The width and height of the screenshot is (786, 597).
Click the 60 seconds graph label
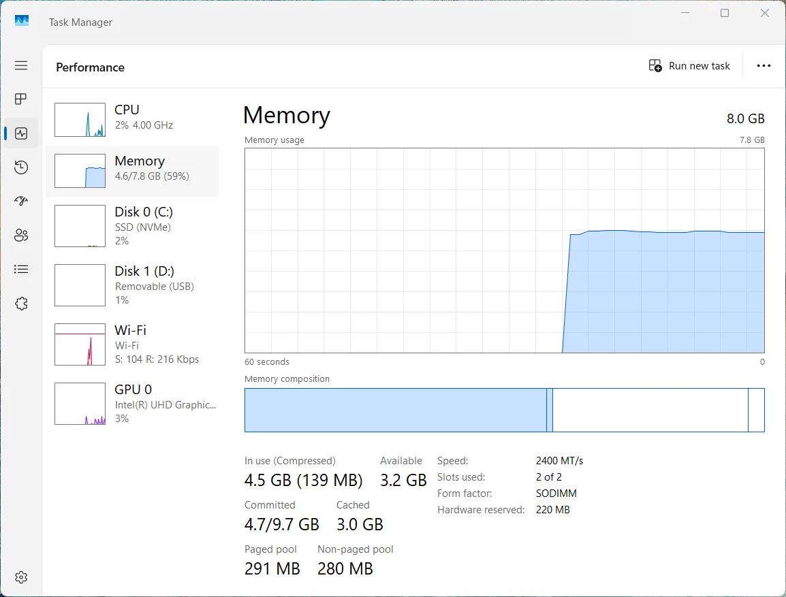(x=267, y=361)
